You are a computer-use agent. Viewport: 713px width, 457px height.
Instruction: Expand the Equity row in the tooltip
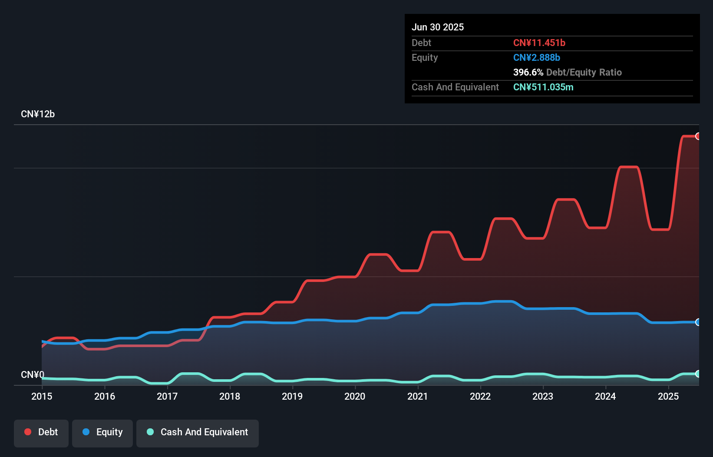coord(425,57)
